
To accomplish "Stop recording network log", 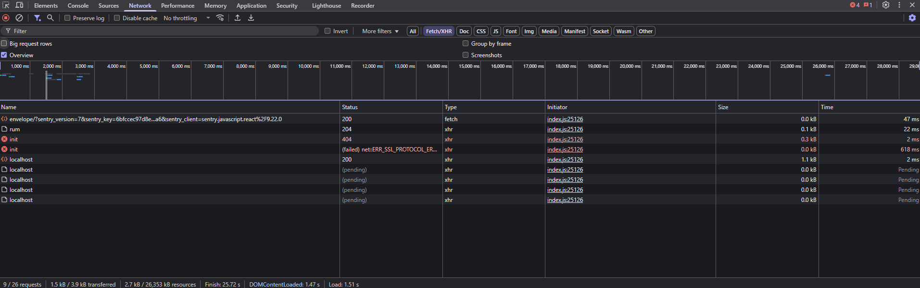I will pyautogui.click(x=6, y=18).
